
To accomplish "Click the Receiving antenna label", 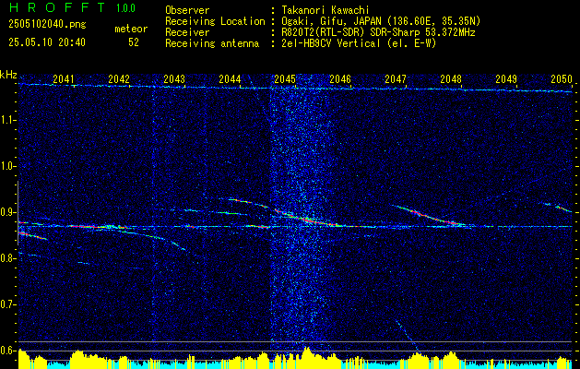I will tap(212, 43).
